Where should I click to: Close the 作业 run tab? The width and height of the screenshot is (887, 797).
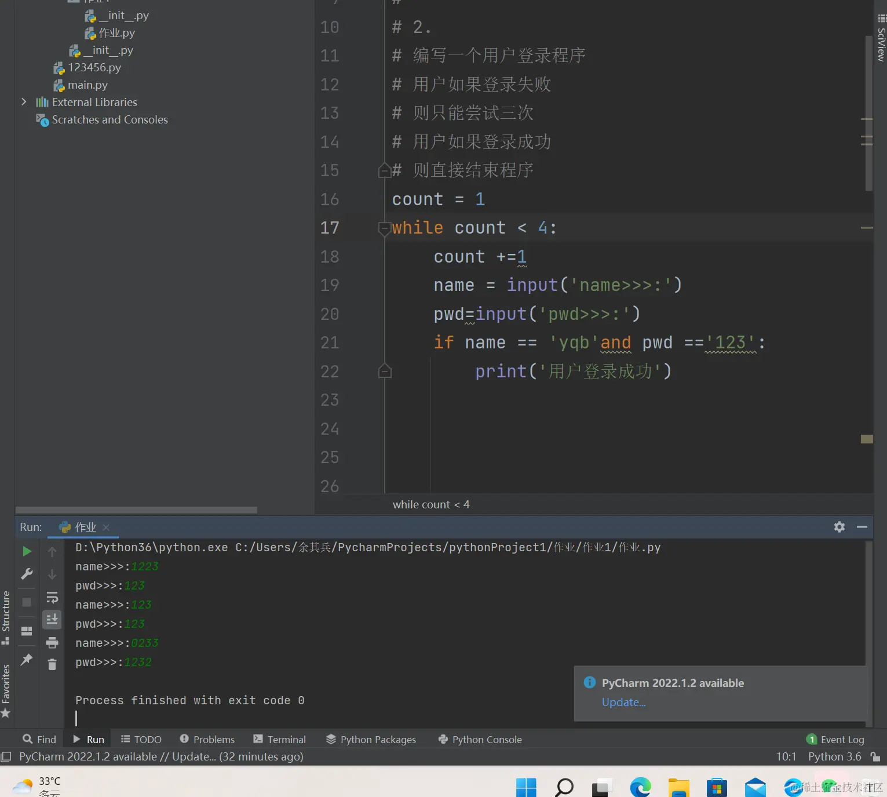pyautogui.click(x=106, y=527)
